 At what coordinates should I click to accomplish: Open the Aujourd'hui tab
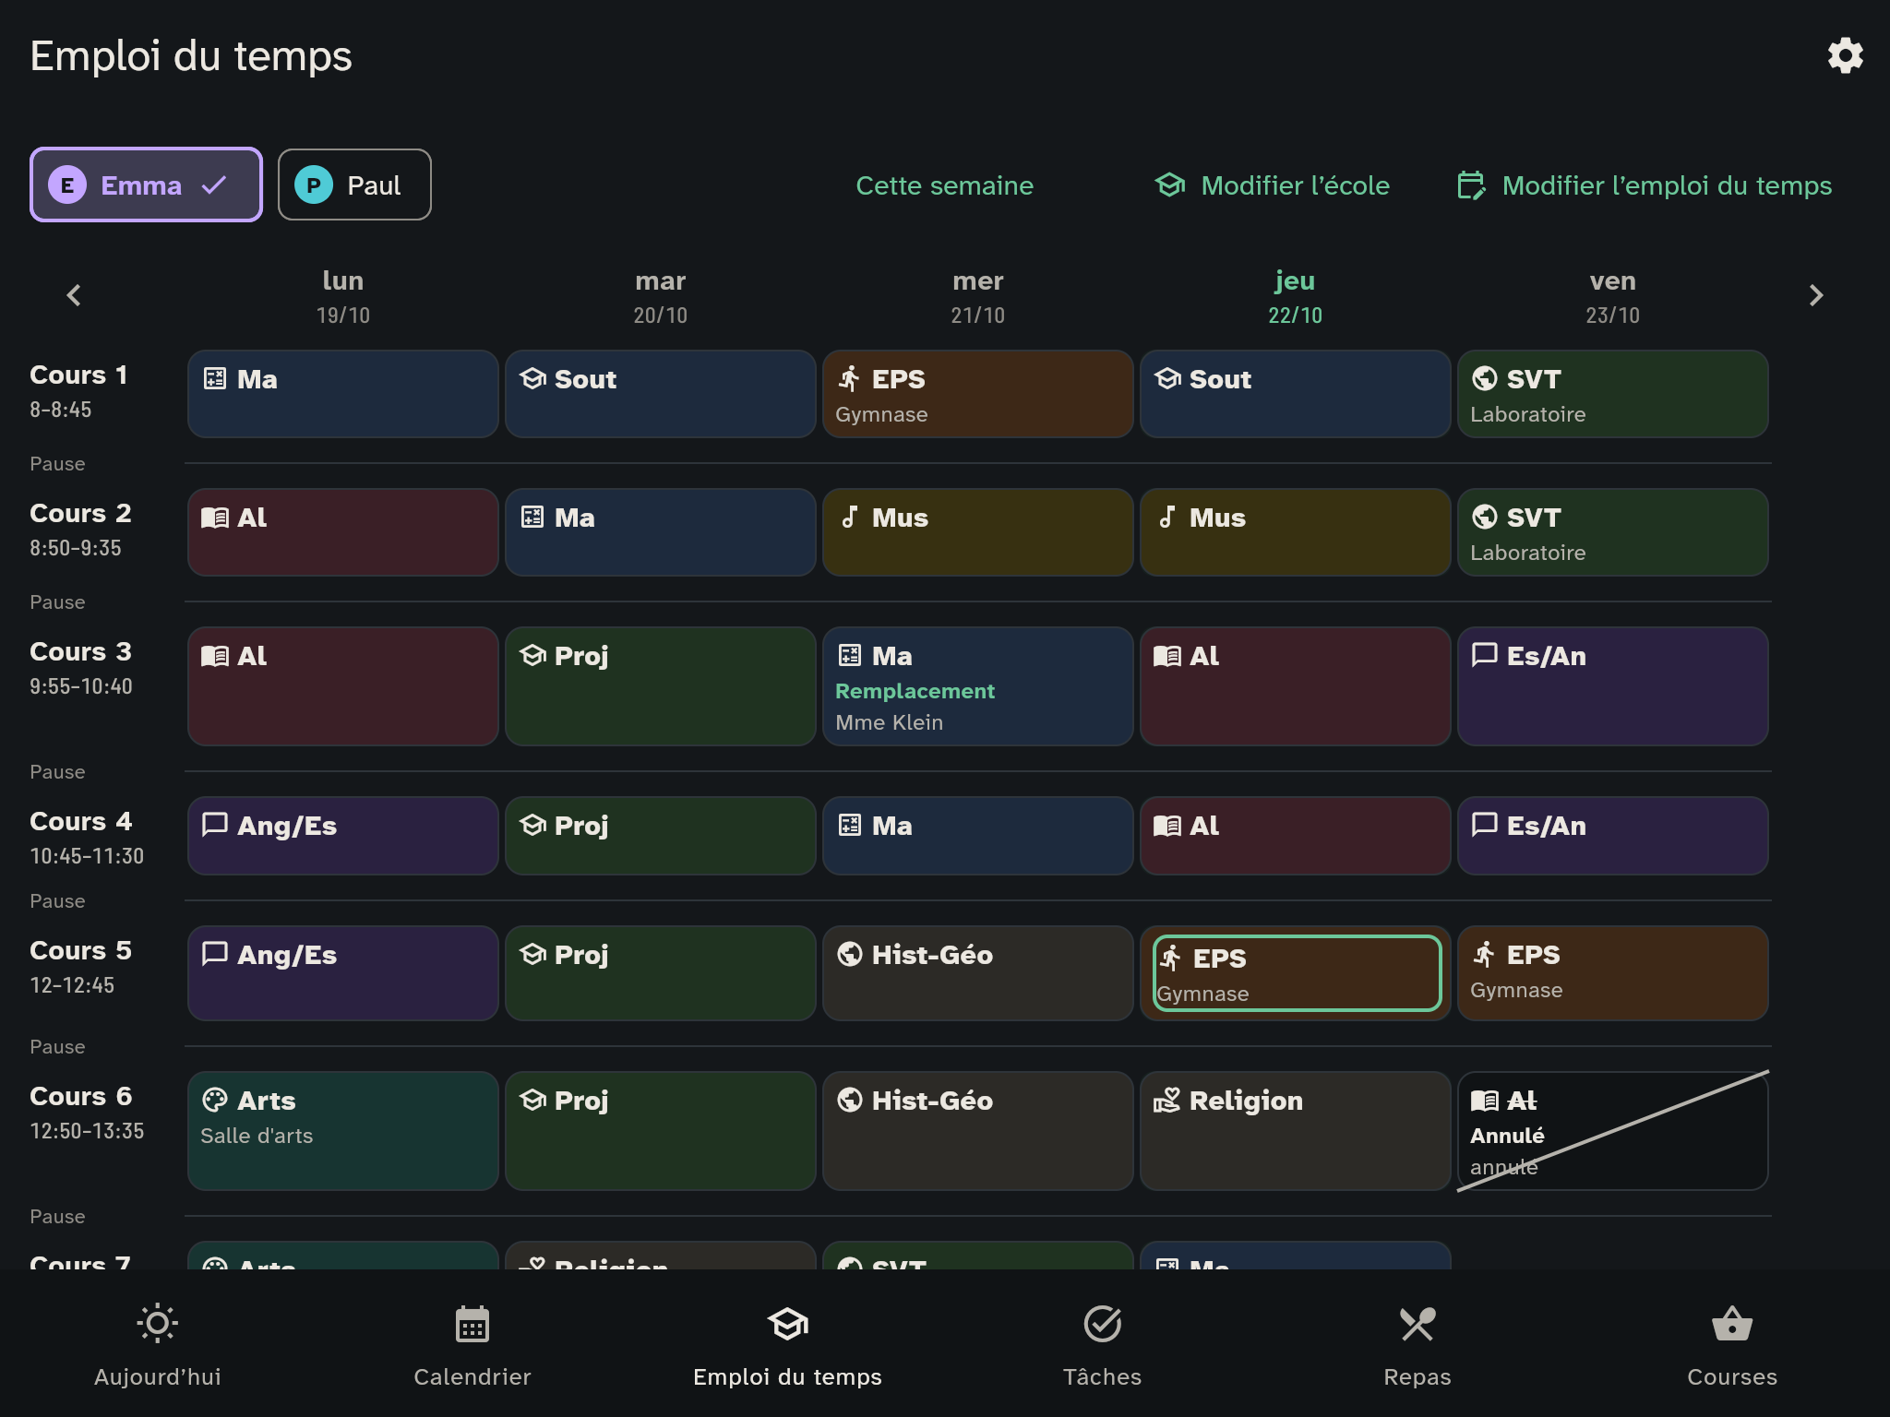[158, 1344]
